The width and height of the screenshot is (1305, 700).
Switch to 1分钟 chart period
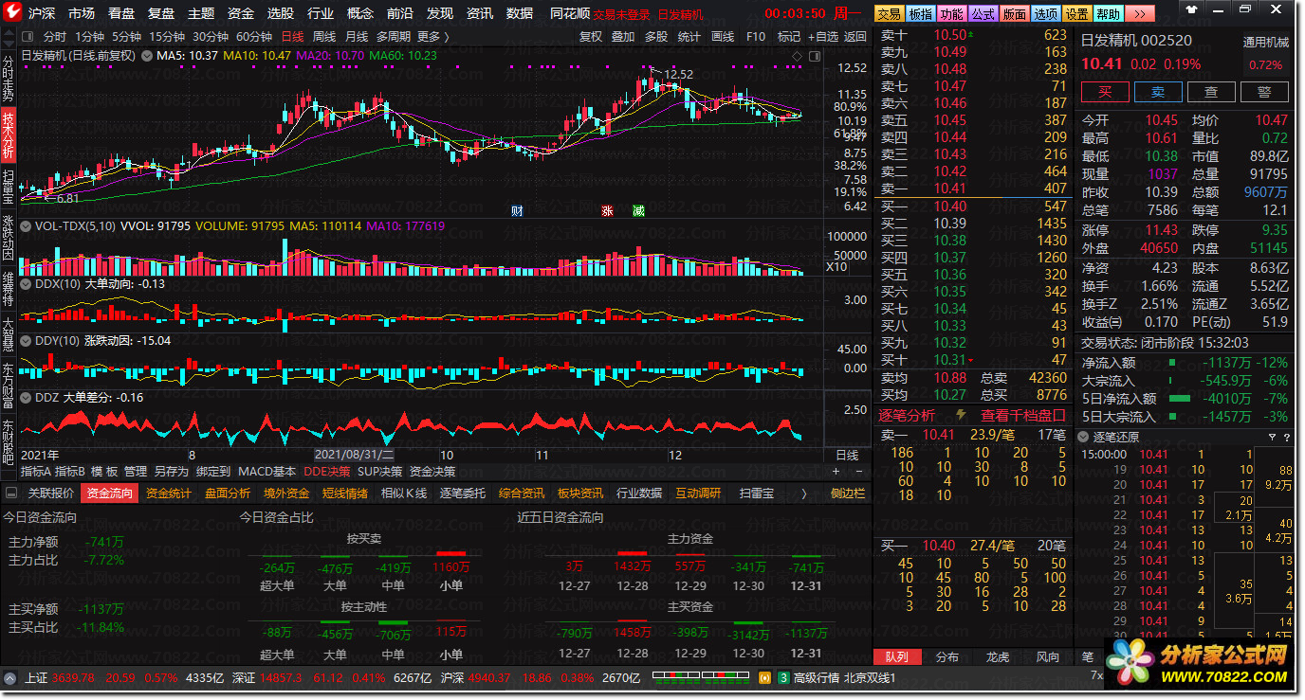(x=89, y=37)
